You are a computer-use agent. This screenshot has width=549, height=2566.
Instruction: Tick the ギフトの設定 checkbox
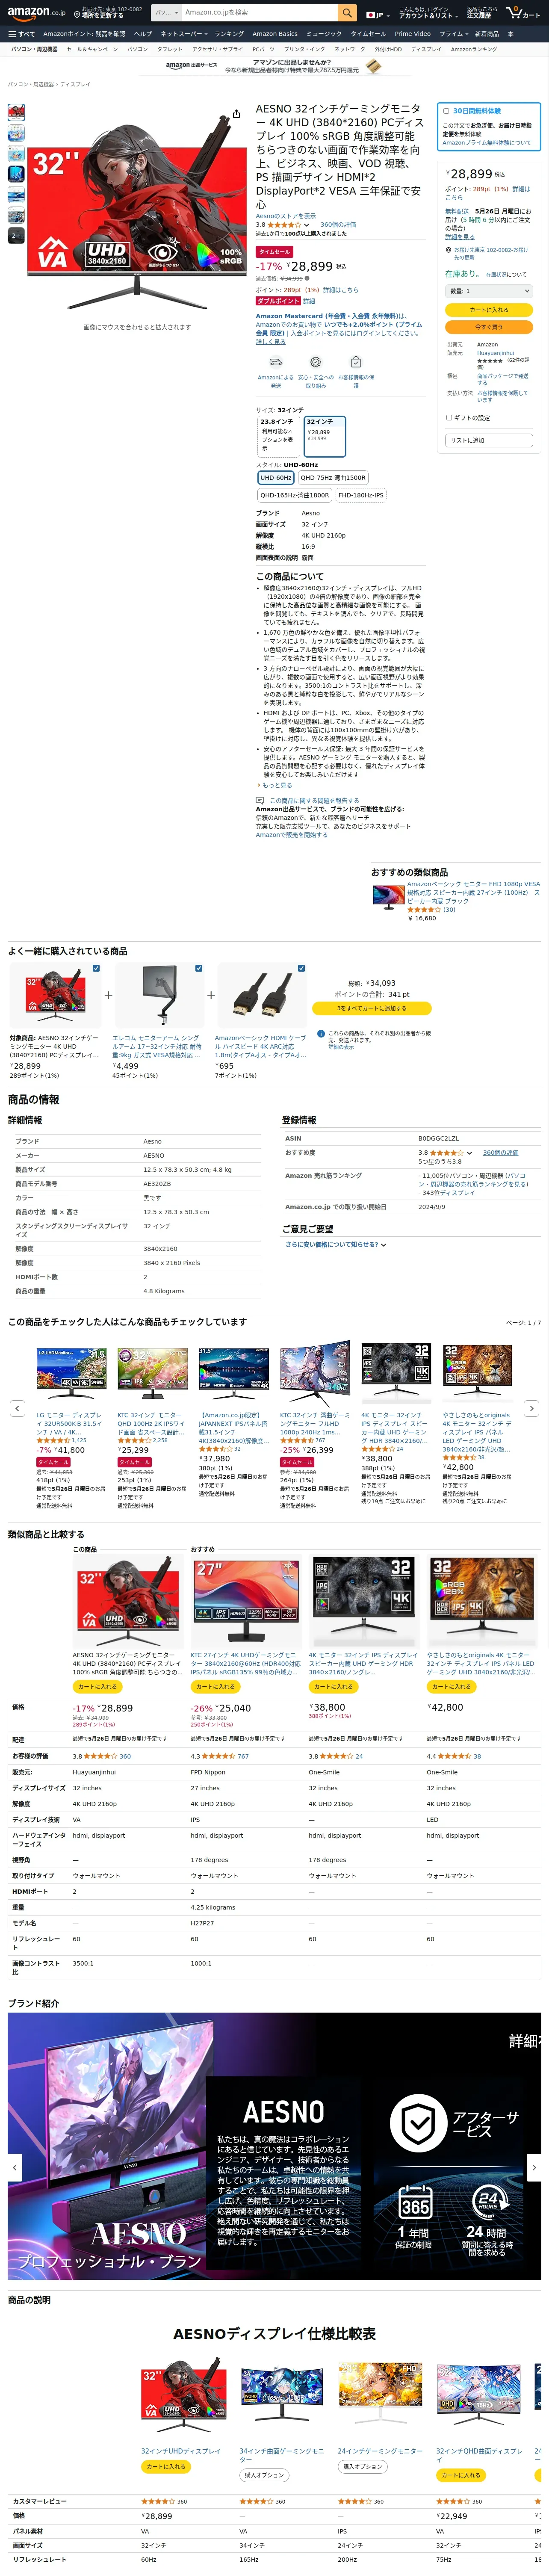[449, 417]
